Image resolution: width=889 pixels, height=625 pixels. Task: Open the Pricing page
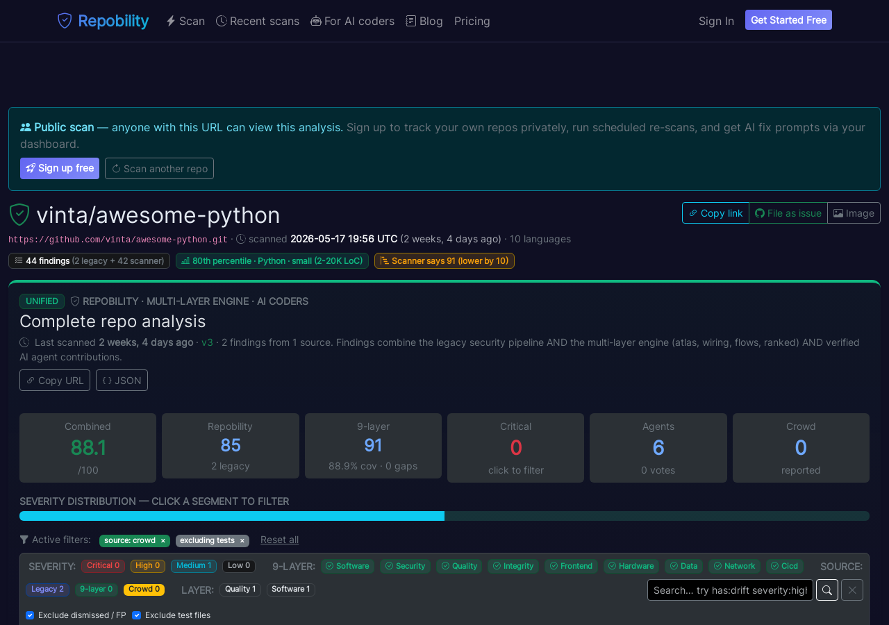(472, 21)
